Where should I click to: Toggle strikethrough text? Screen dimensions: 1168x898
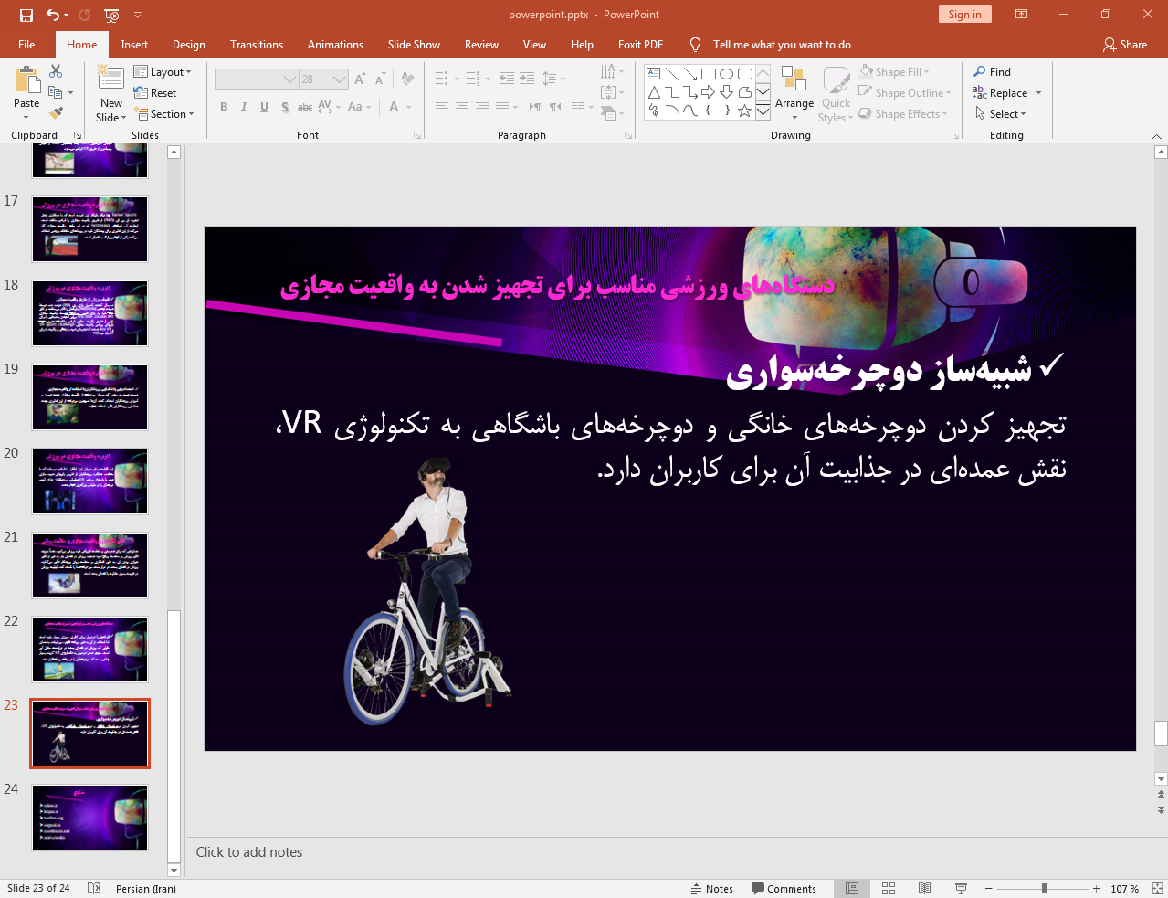(305, 107)
